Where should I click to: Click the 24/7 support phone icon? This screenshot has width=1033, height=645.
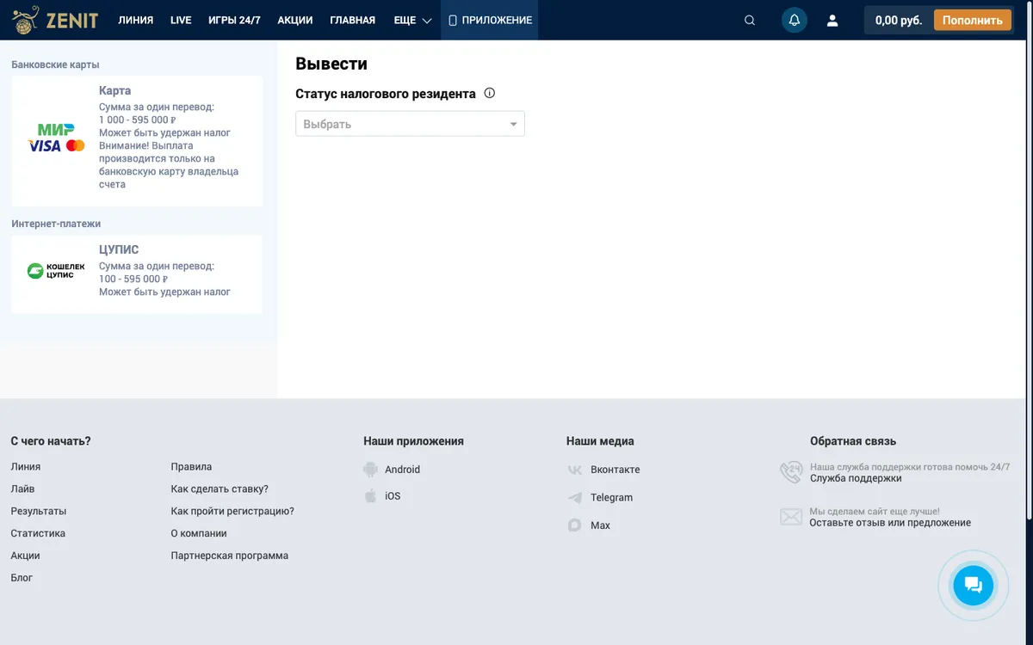click(x=790, y=472)
